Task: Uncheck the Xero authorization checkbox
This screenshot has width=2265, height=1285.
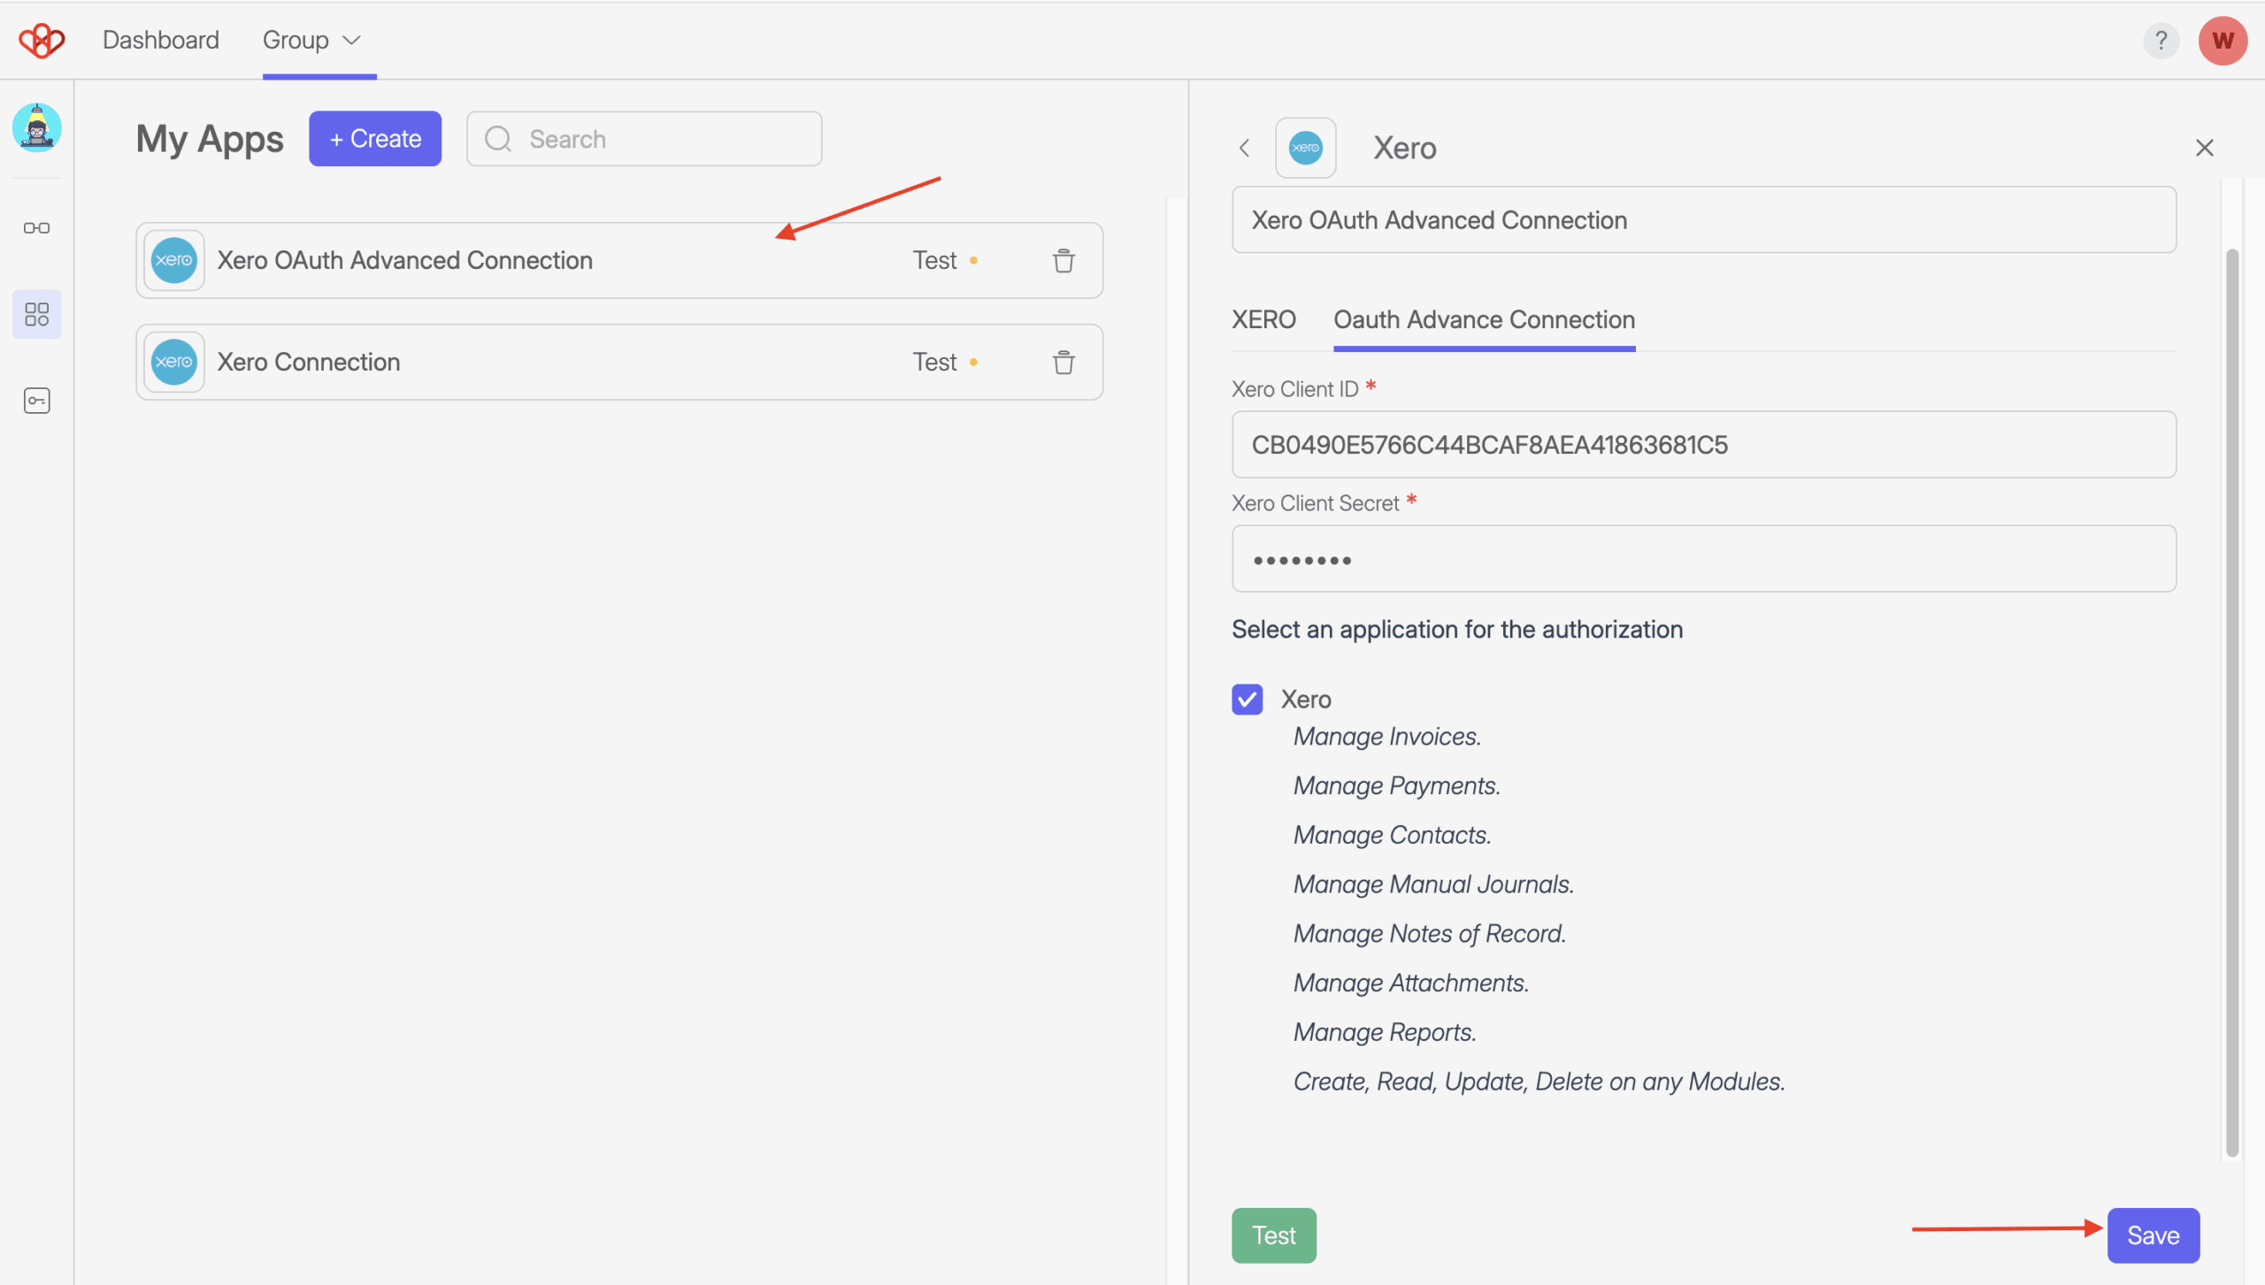Action: pos(1247,699)
